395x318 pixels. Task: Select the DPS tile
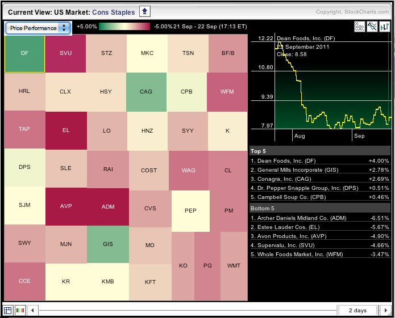[x=24, y=167]
